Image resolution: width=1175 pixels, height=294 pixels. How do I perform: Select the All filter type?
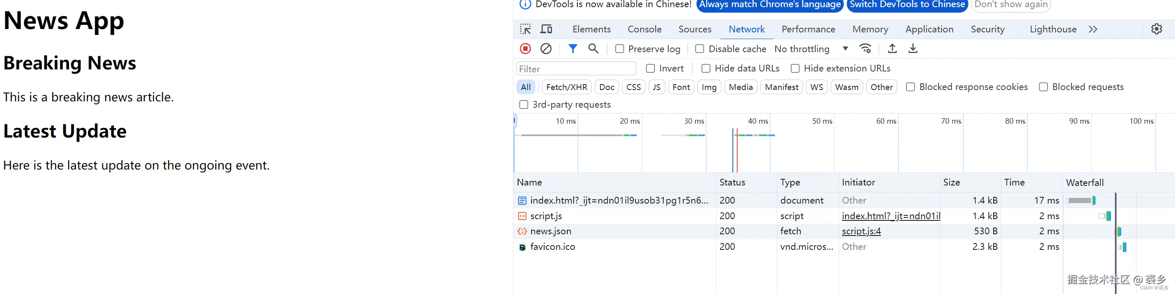tap(526, 87)
